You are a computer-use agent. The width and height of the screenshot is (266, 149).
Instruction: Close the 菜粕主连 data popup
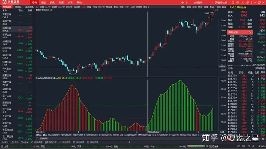pyautogui.click(x=250, y=32)
